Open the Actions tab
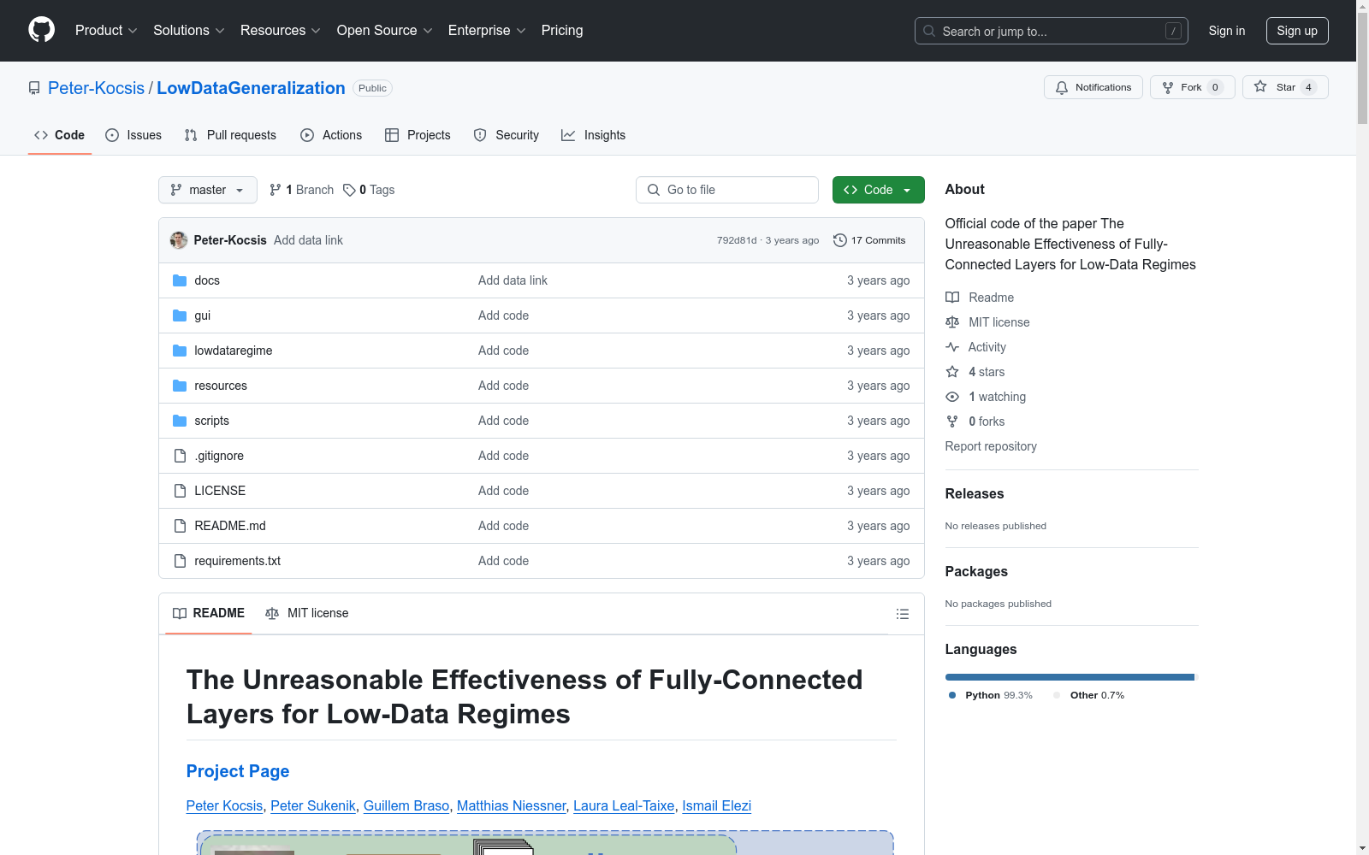 pyautogui.click(x=331, y=135)
